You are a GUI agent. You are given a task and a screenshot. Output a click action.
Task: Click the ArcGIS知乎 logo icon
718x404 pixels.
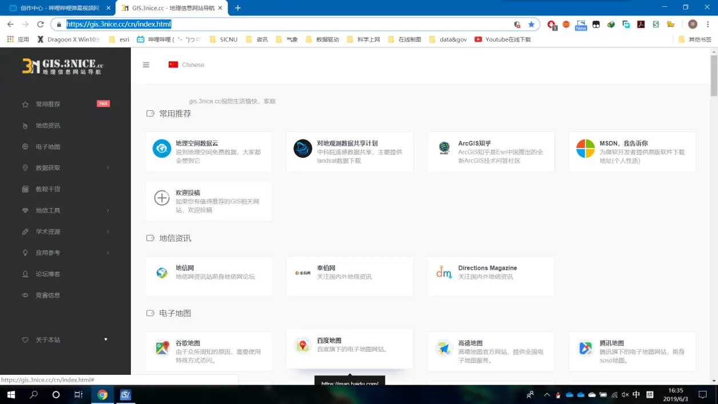pos(444,149)
